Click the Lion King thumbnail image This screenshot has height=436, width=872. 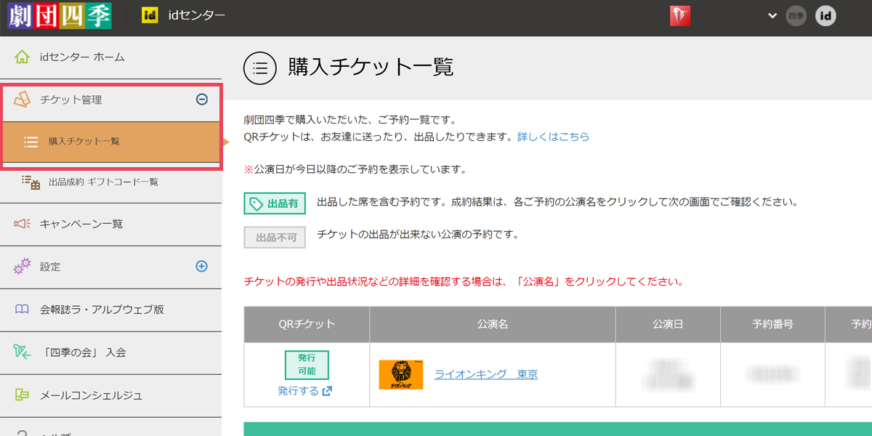pyautogui.click(x=401, y=375)
